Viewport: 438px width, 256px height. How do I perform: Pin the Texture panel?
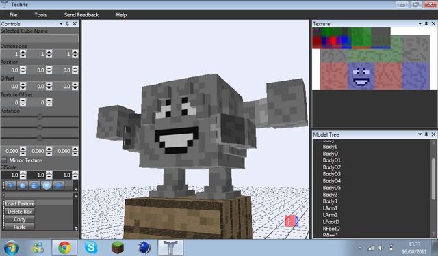pos(426,24)
